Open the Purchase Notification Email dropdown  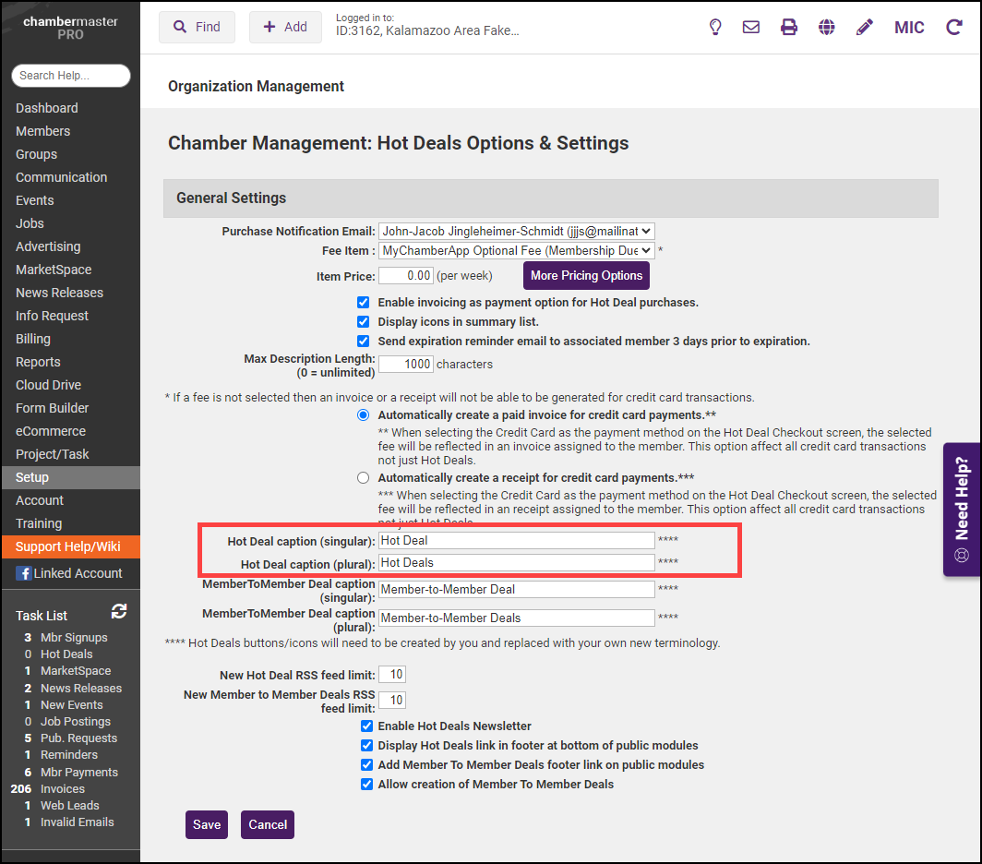click(516, 232)
